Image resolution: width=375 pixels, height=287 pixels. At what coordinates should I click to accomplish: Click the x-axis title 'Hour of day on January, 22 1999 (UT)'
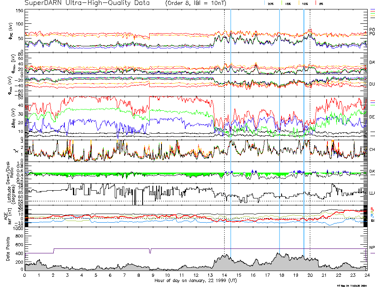coord(195,281)
